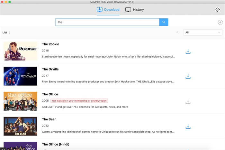Click the Download tab icon
The height and width of the screenshot is (150, 225).
click(x=99, y=10)
